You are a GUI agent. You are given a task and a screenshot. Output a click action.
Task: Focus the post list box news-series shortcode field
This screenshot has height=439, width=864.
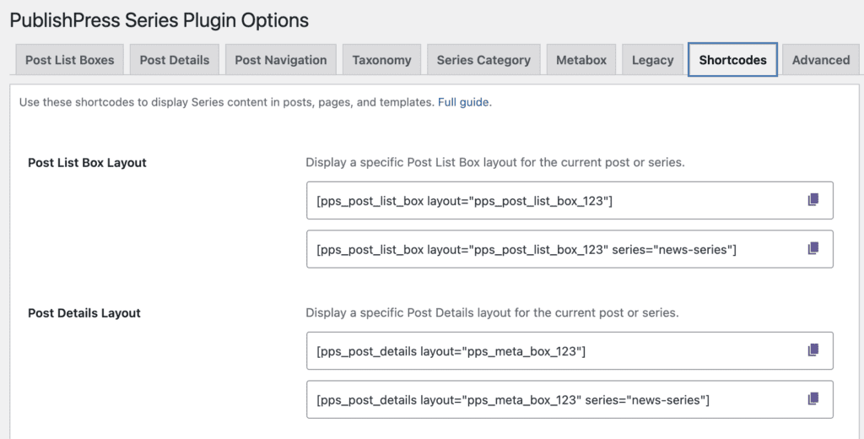click(548, 249)
